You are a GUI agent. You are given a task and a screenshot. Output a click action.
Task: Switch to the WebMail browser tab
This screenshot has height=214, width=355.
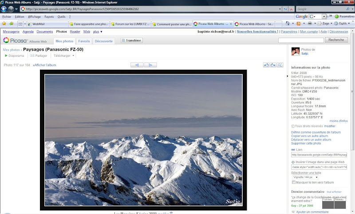(47, 24)
